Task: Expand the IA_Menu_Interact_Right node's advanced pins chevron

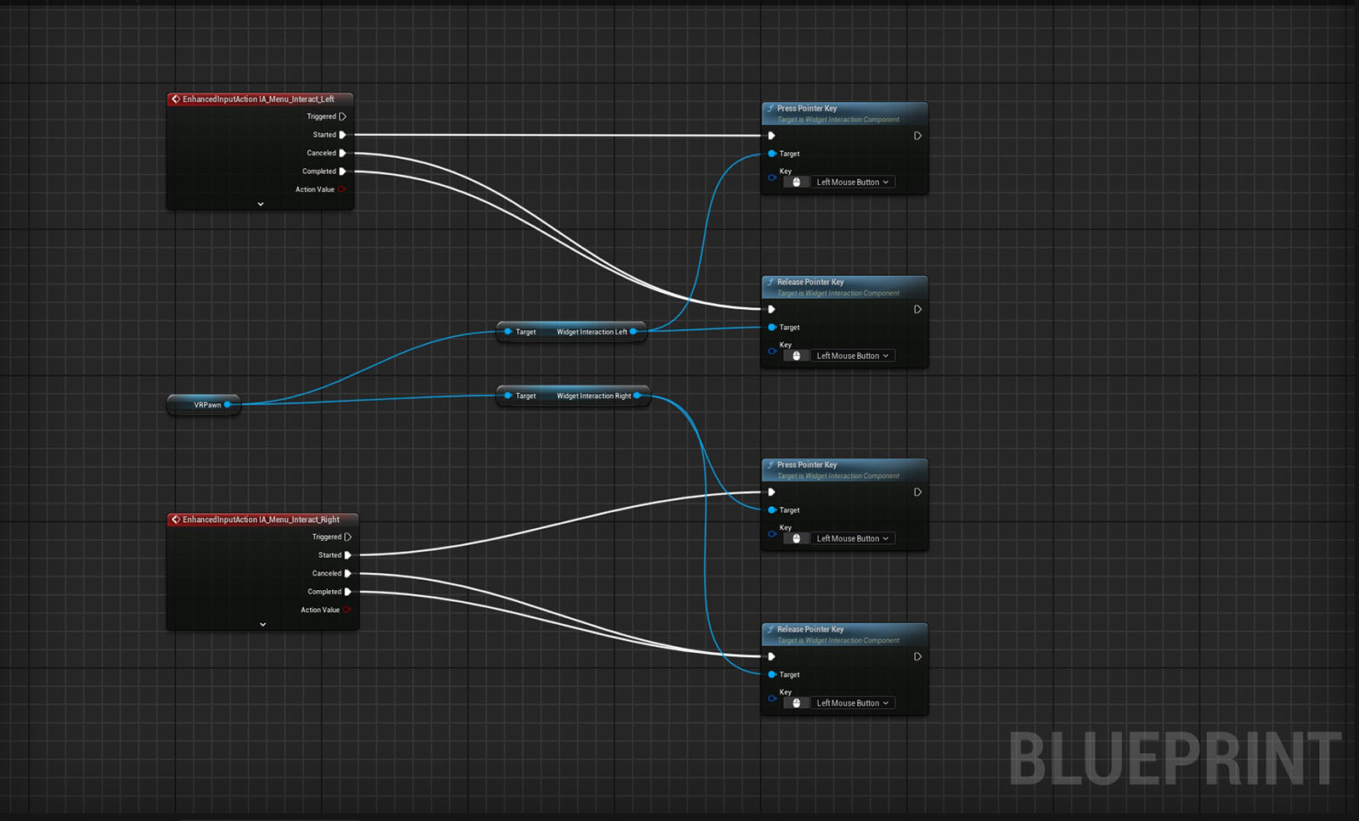Action: coord(262,624)
